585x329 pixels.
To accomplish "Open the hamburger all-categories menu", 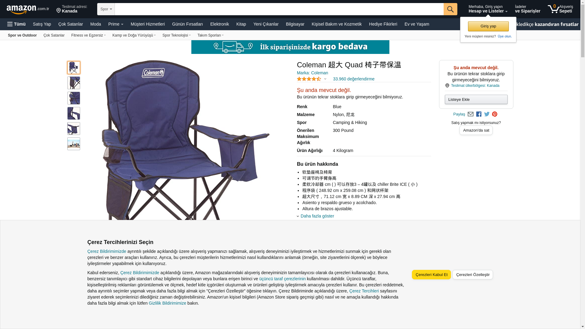I will pyautogui.click(x=16, y=24).
